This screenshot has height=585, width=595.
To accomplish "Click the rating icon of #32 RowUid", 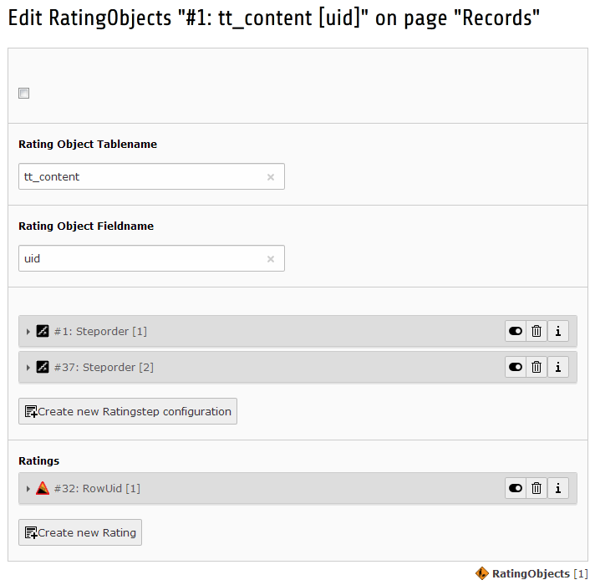I will pos(43,488).
